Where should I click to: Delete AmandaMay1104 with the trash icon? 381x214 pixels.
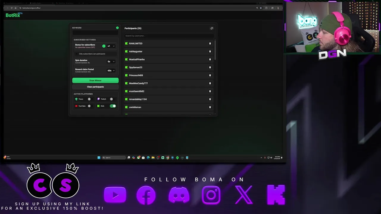210,99
